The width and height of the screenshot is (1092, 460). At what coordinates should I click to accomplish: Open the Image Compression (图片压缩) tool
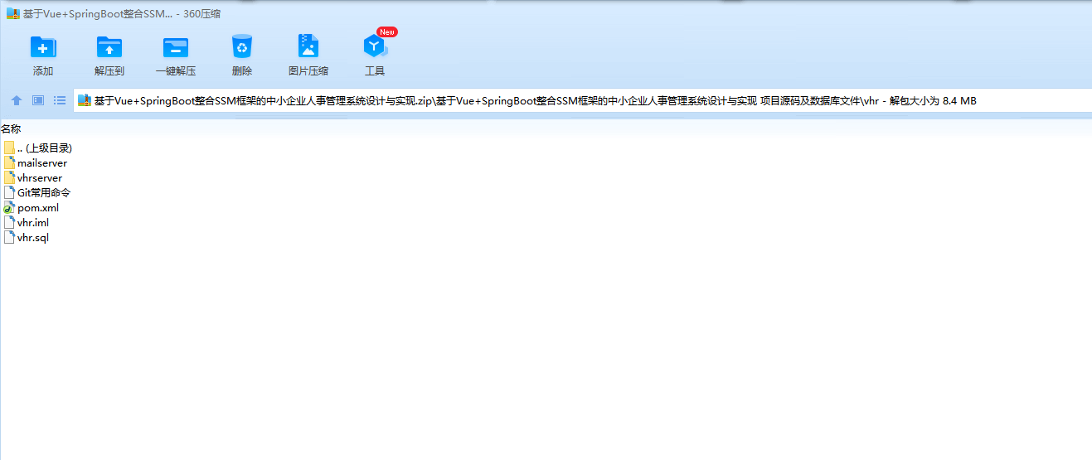308,46
